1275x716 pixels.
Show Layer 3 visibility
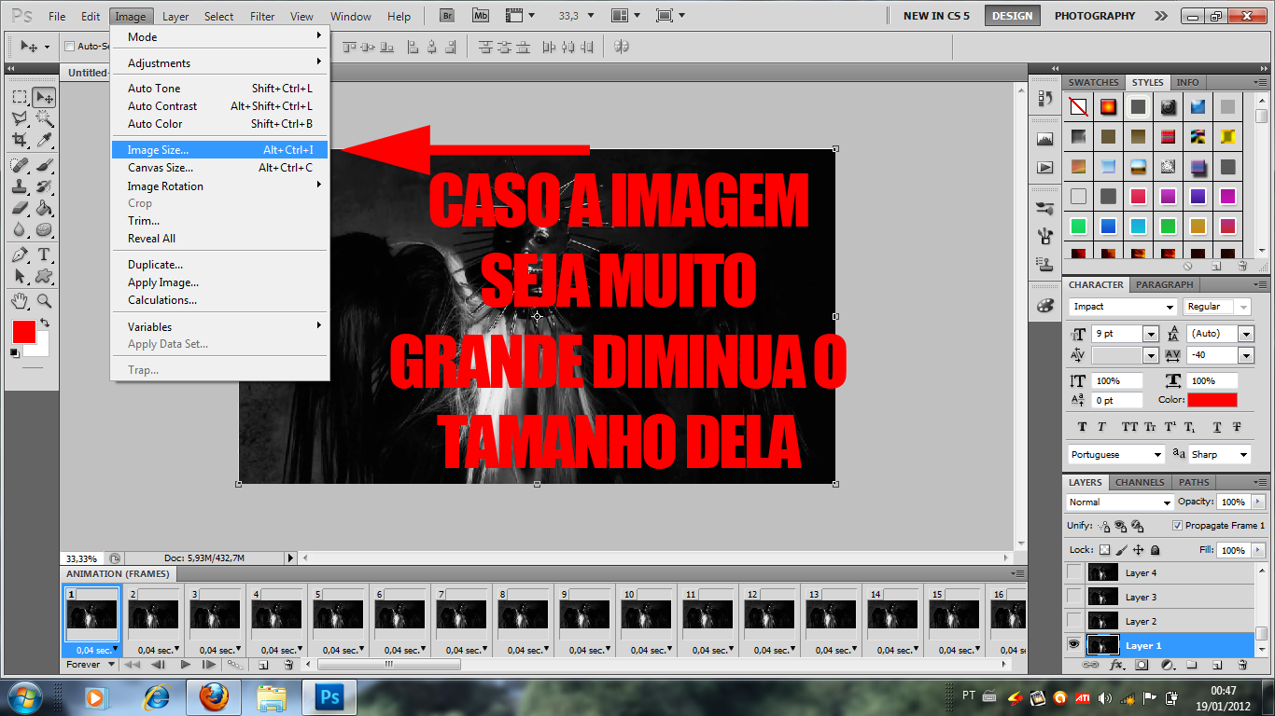pos(1075,597)
